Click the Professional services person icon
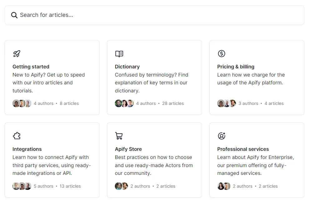 click(222, 136)
